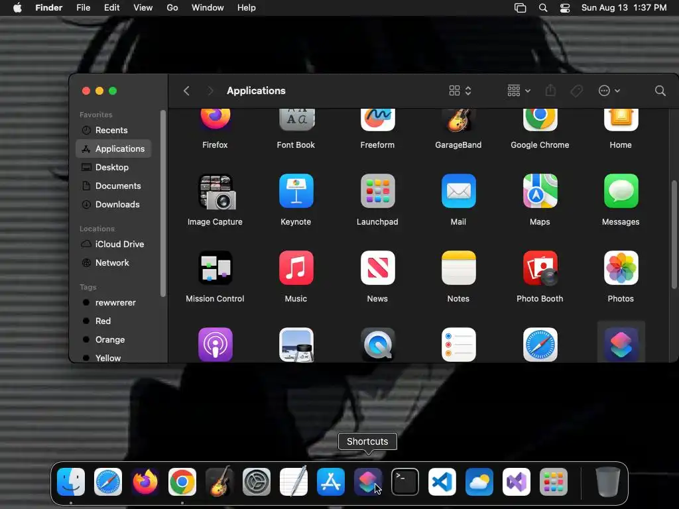Screen dimensions: 679x509
Task: Open the Keynote app icon
Action: 296,191
